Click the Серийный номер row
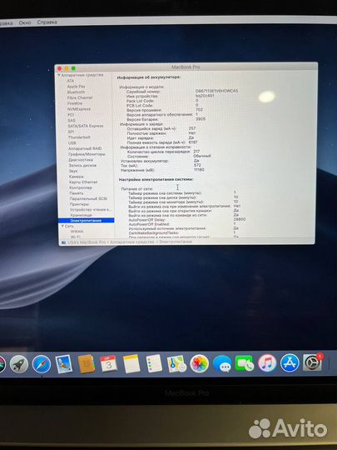Image resolution: width=337 pixels, height=450 pixels. pos(182,92)
